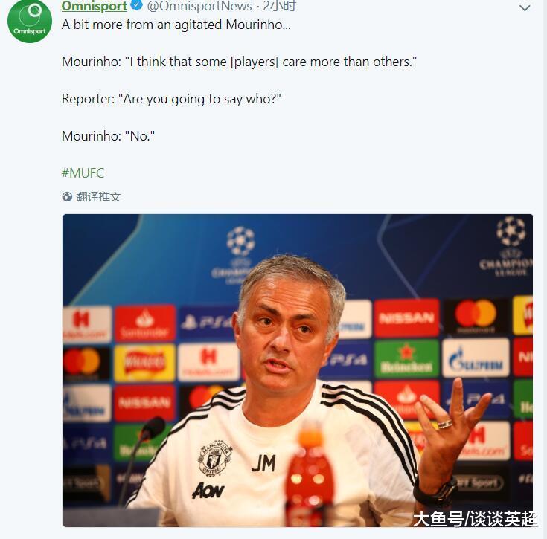Select the 翻译推文 translate tweet link

coord(98,196)
